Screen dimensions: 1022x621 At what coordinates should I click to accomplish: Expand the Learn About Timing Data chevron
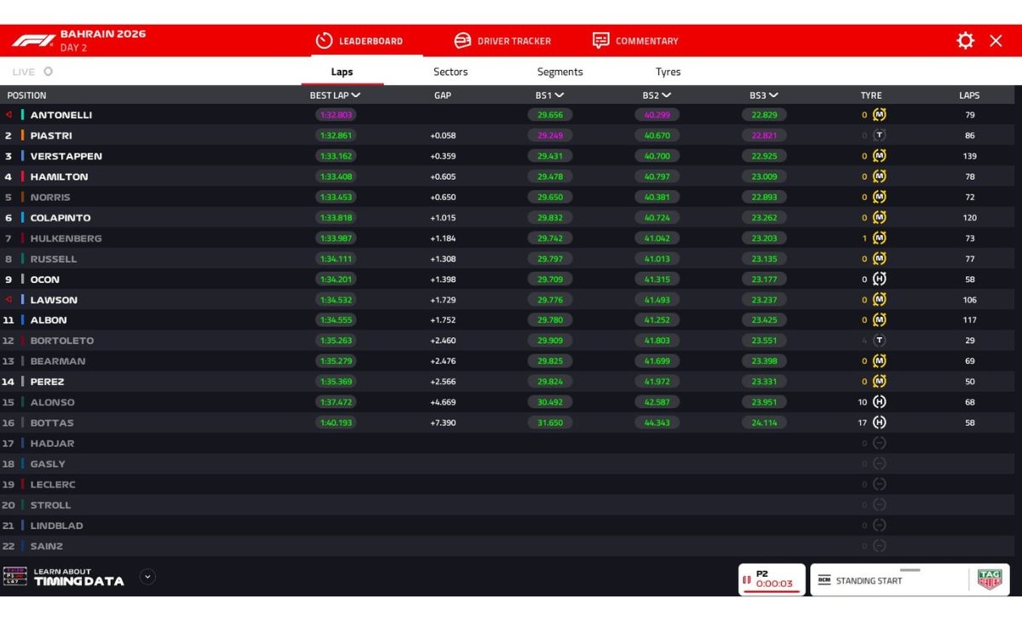[x=146, y=577]
